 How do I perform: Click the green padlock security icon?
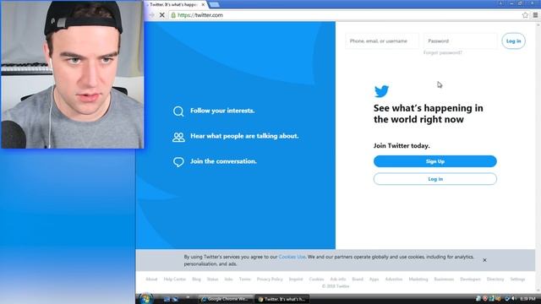[x=173, y=15]
